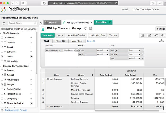
Task: Share the report with share icon
Action: tap(156, 35)
